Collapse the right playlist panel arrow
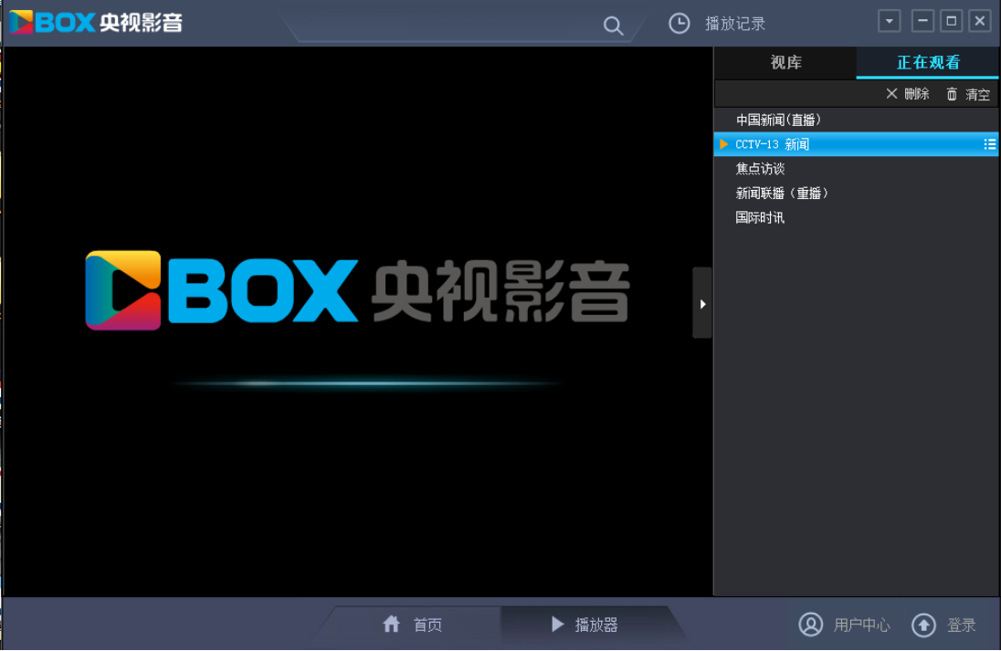The image size is (1001, 651). (x=702, y=303)
